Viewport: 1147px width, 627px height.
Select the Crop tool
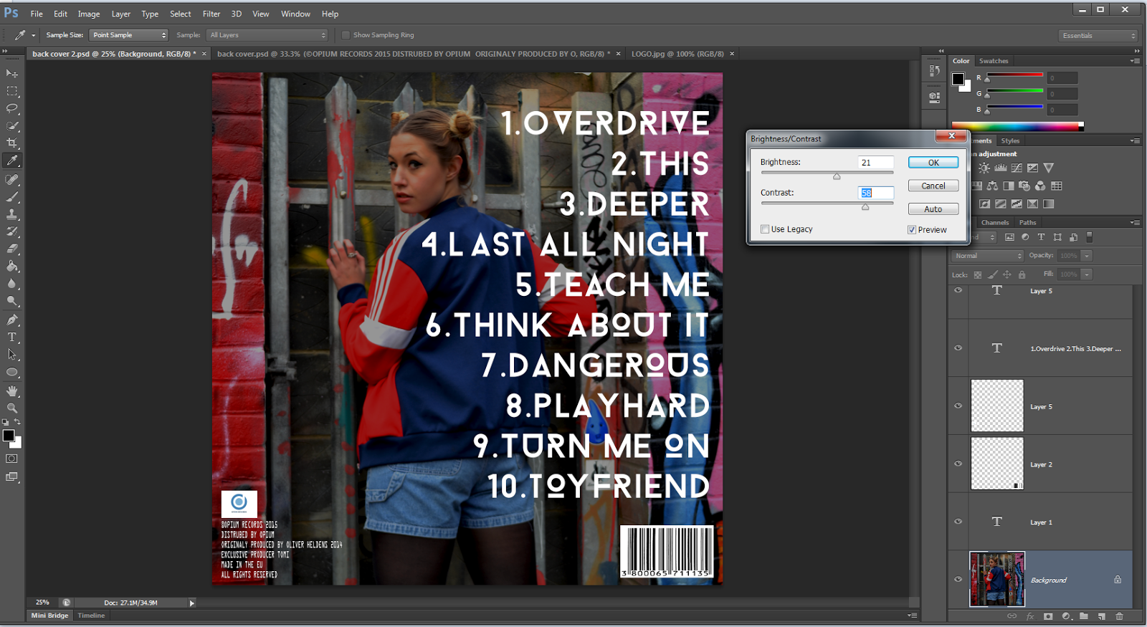[12, 143]
